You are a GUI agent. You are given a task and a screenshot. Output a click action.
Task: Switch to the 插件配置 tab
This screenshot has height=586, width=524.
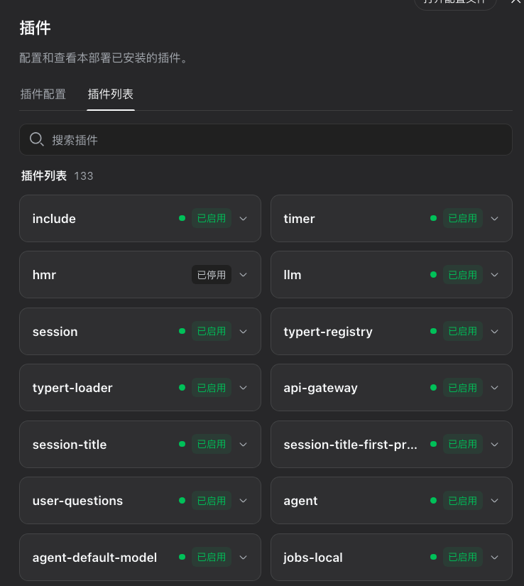tap(43, 94)
